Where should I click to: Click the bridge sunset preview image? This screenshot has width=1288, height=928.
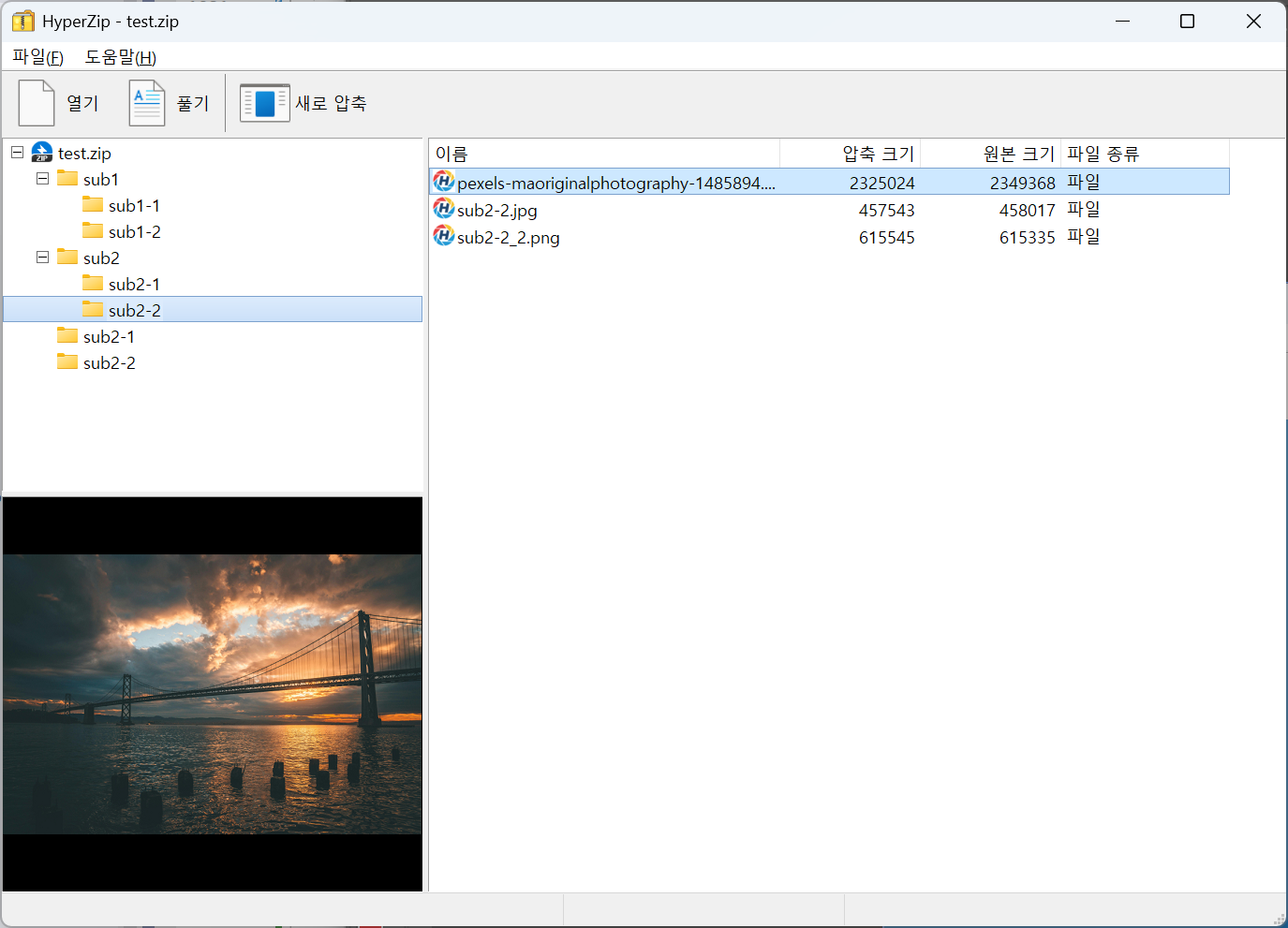pyautogui.click(x=213, y=694)
